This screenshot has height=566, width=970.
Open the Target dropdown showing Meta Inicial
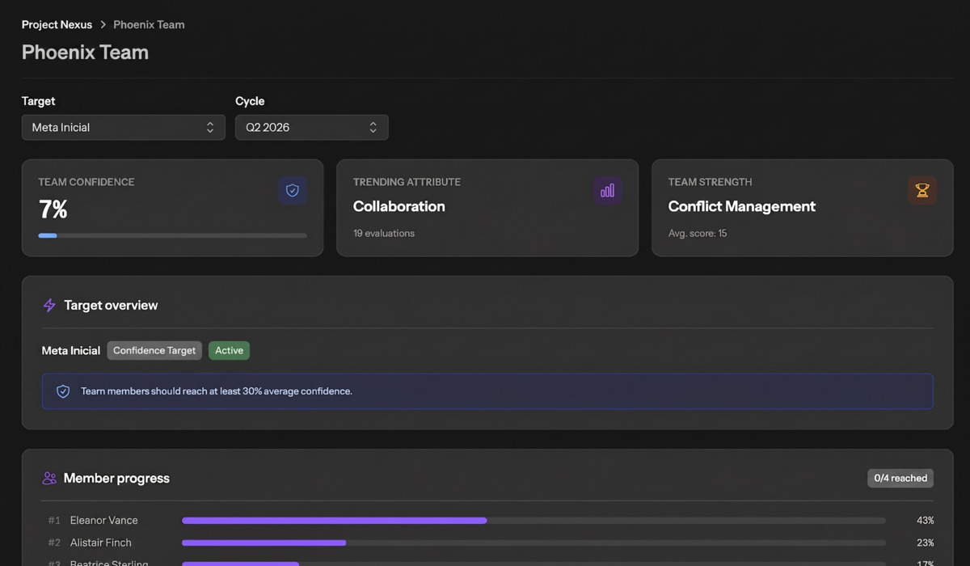click(123, 127)
